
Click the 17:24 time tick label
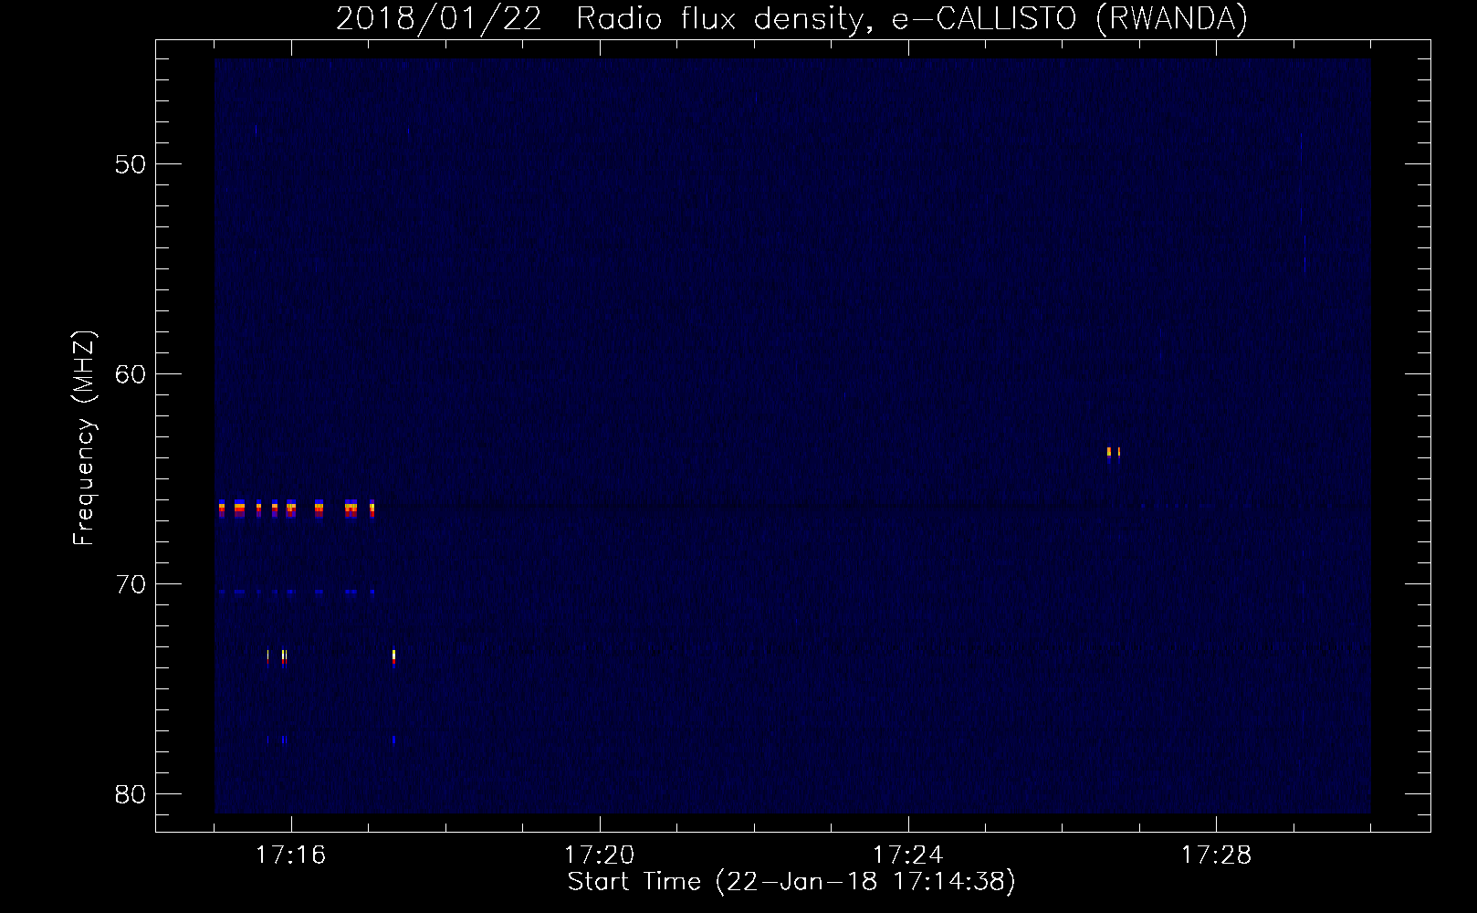908,855
